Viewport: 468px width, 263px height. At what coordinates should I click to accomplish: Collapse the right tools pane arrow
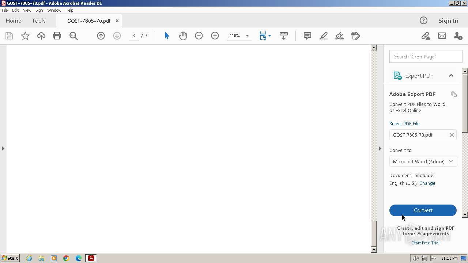380,148
